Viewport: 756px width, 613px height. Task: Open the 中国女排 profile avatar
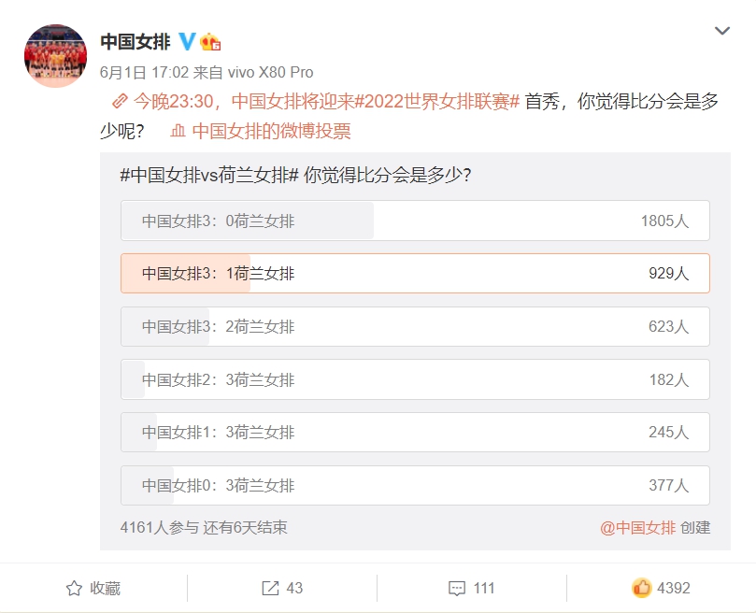[55, 56]
